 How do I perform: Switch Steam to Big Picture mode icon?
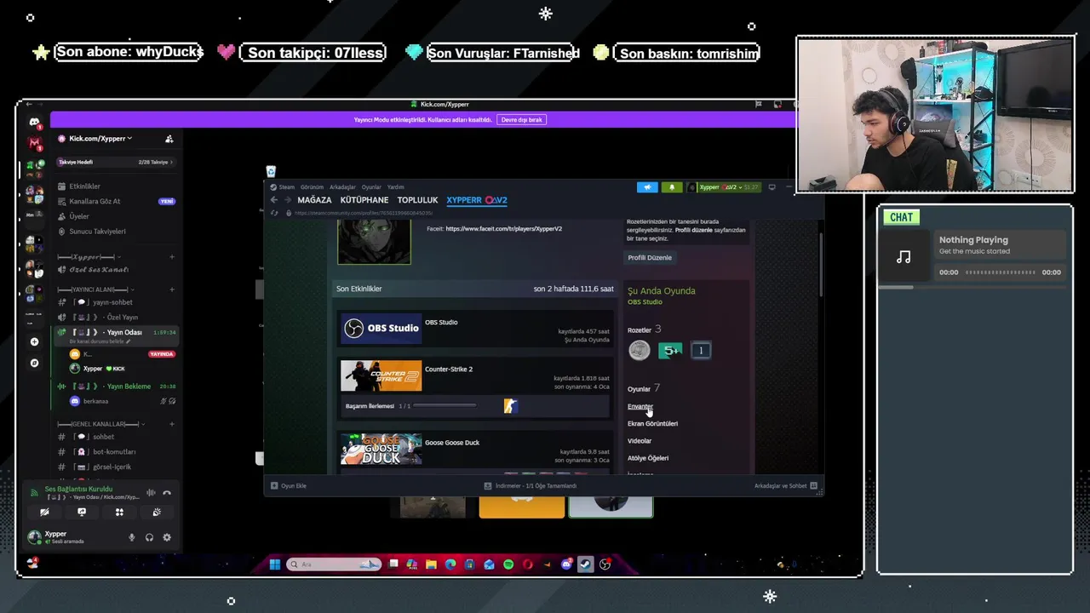[x=772, y=187]
